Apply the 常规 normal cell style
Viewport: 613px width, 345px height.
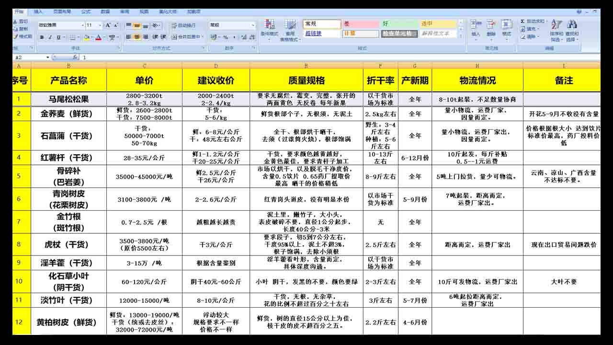click(x=322, y=24)
